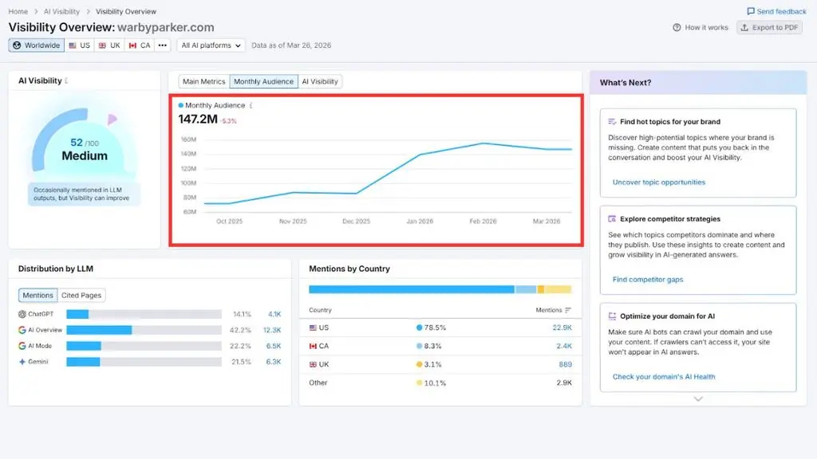Screen dimensions: 817x459
Task: Click the CA flag in Mentions table
Action: (313, 346)
